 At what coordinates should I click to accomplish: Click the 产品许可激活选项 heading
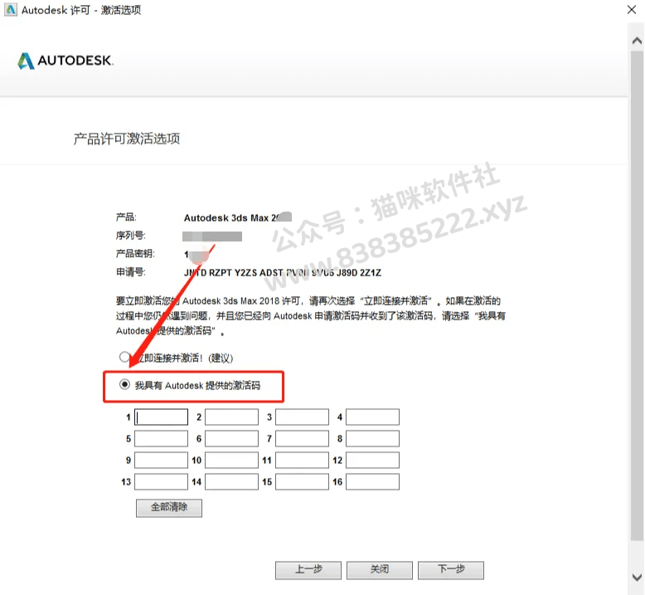(x=127, y=139)
